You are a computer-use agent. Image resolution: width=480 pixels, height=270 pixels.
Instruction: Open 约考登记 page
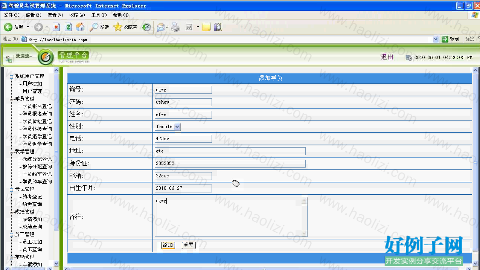tap(32, 197)
